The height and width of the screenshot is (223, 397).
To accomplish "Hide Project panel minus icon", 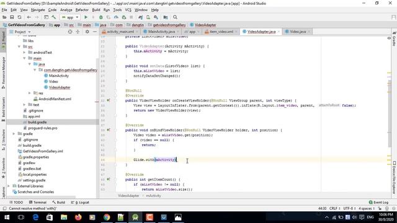I will (x=95, y=32).
